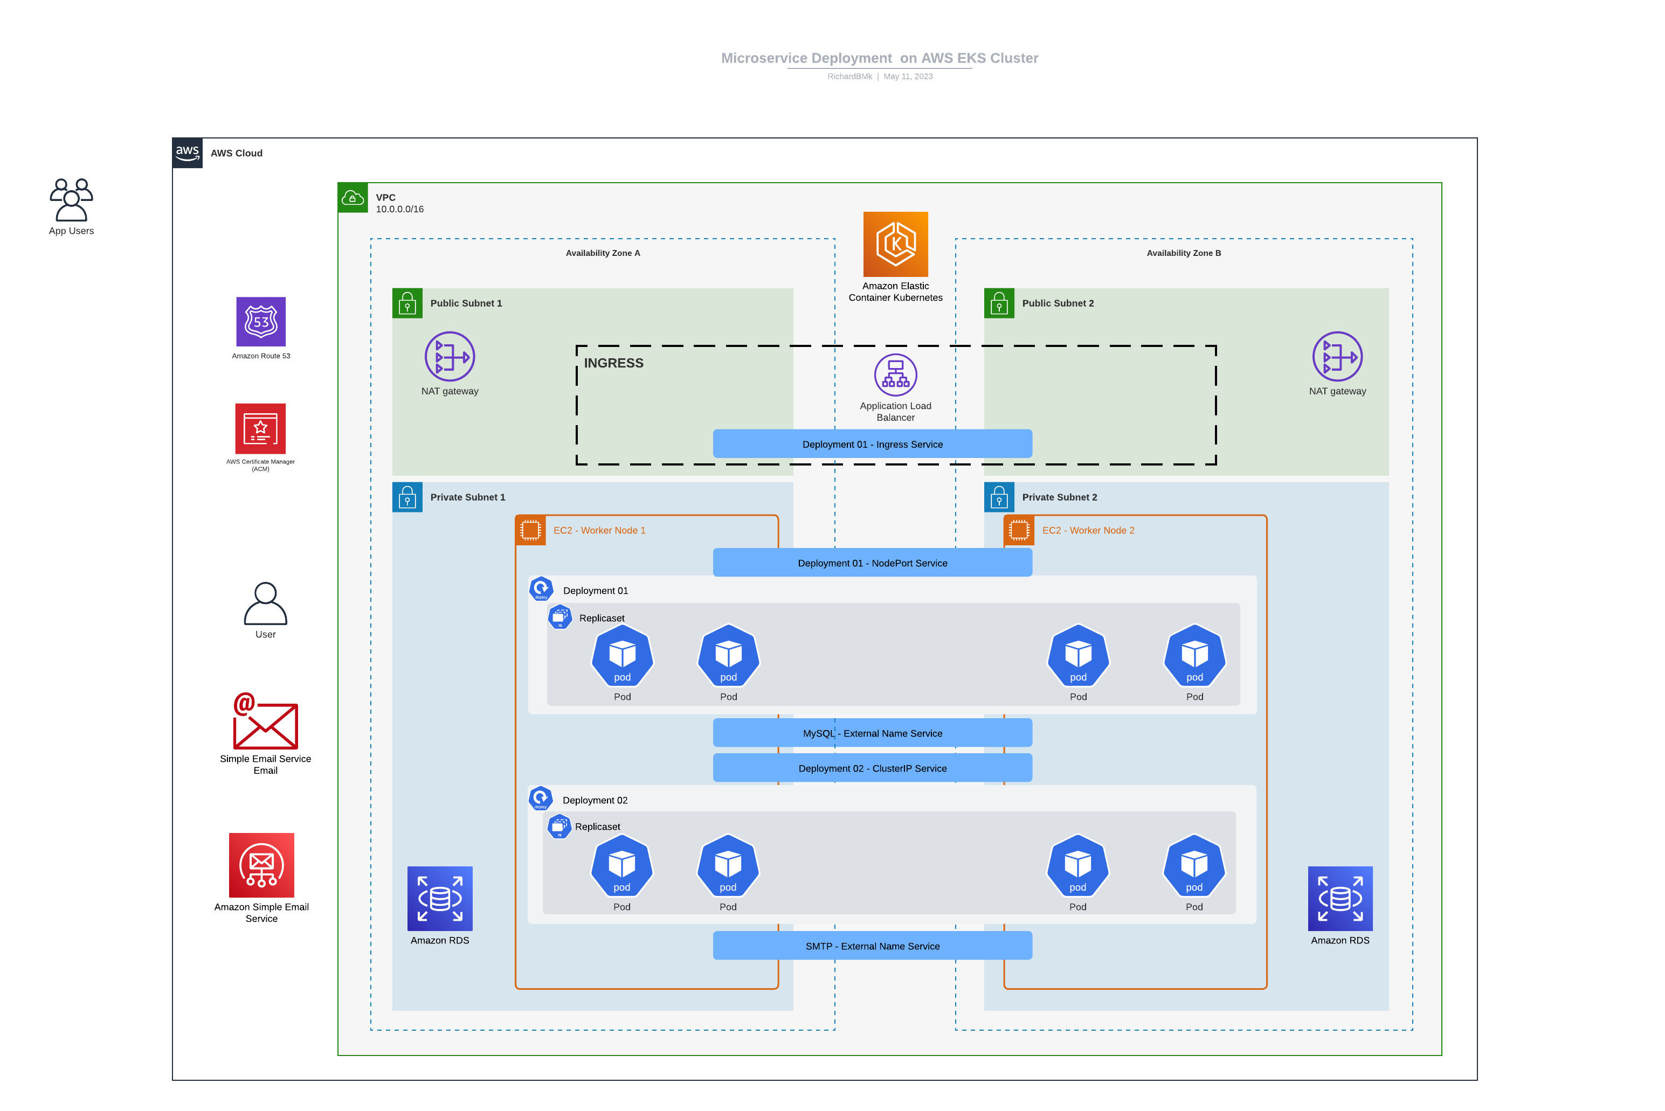Click the EC2 Worker Node 2 chip icon
Image resolution: width=1665 pixels, height=1111 pixels.
[1019, 530]
